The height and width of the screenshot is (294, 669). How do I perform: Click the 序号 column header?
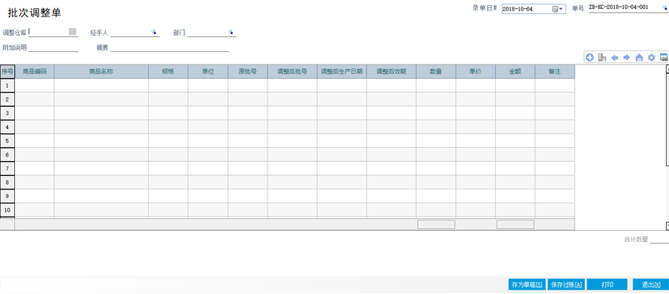(x=7, y=71)
